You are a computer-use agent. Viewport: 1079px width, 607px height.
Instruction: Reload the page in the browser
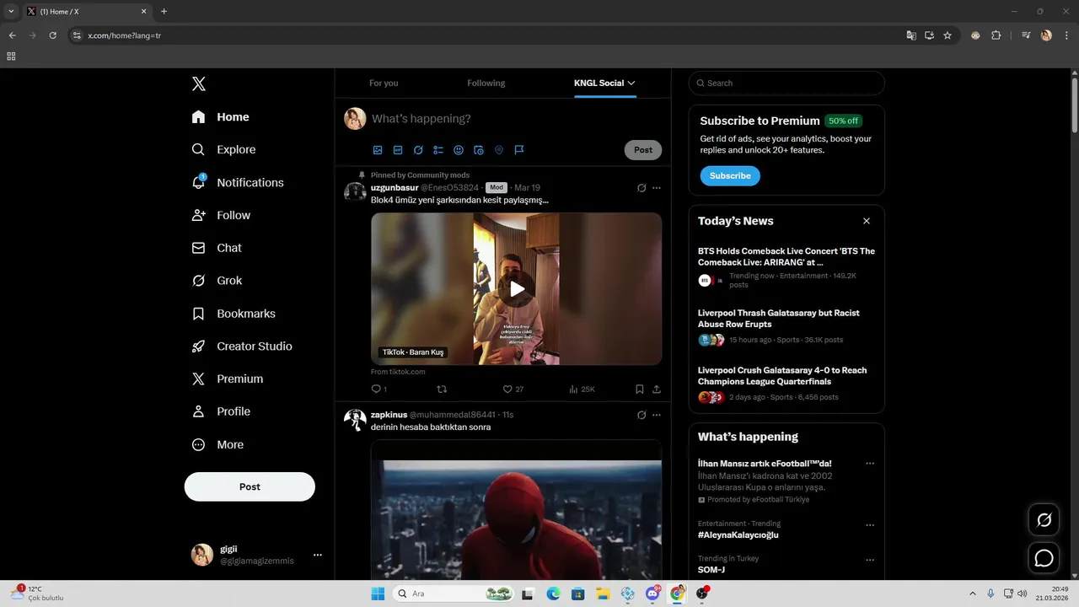coord(52,35)
